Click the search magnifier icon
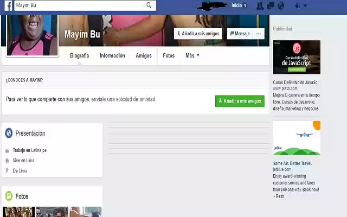347x217 pixels. click(149, 5)
